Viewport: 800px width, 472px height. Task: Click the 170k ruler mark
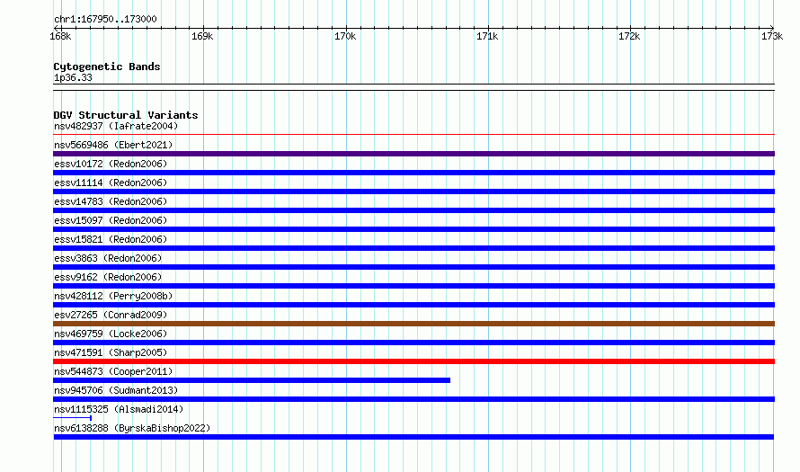[x=345, y=36]
